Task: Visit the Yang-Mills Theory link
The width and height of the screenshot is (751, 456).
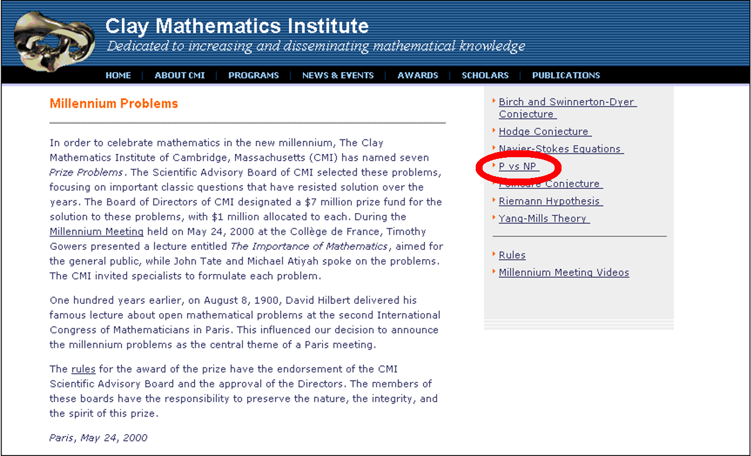Action: point(544,218)
